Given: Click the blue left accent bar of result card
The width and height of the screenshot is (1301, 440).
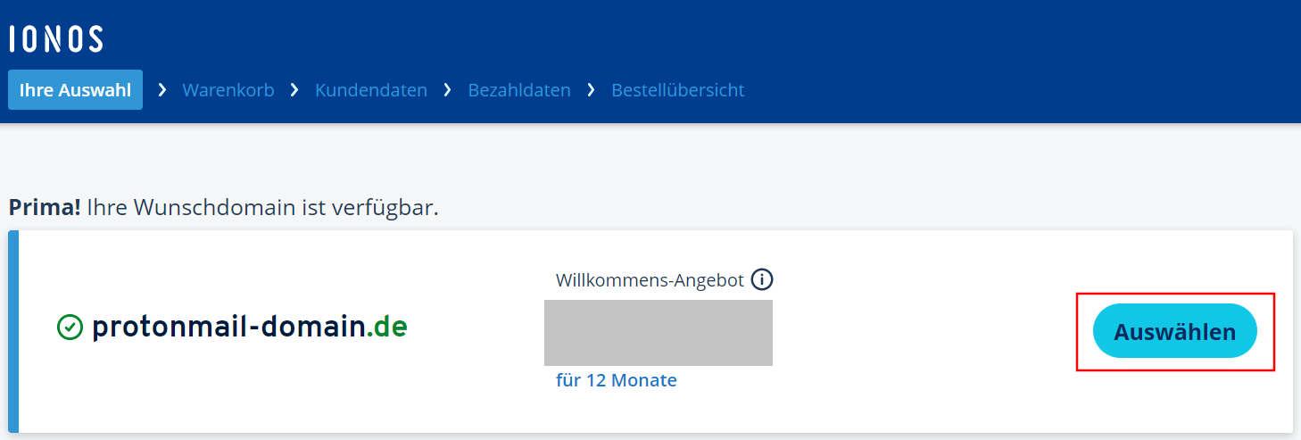Looking at the screenshot, I should coord(13,332).
